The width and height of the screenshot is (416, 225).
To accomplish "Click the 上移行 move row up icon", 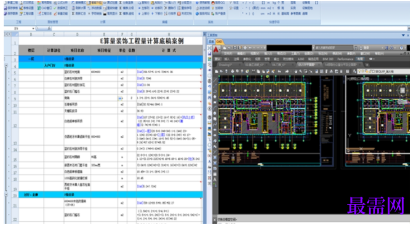I will click(139, 14).
